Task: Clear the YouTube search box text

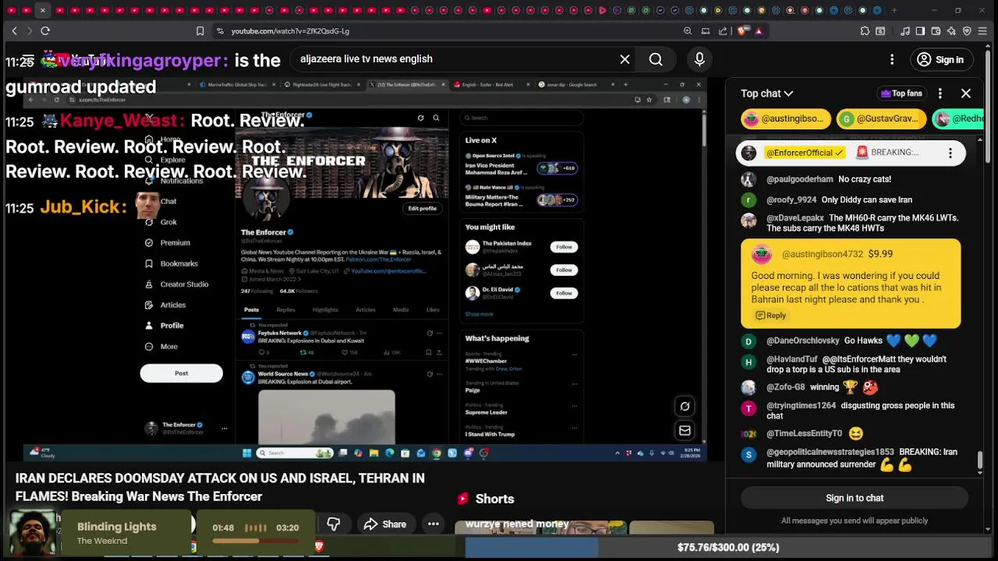Action: pos(625,59)
